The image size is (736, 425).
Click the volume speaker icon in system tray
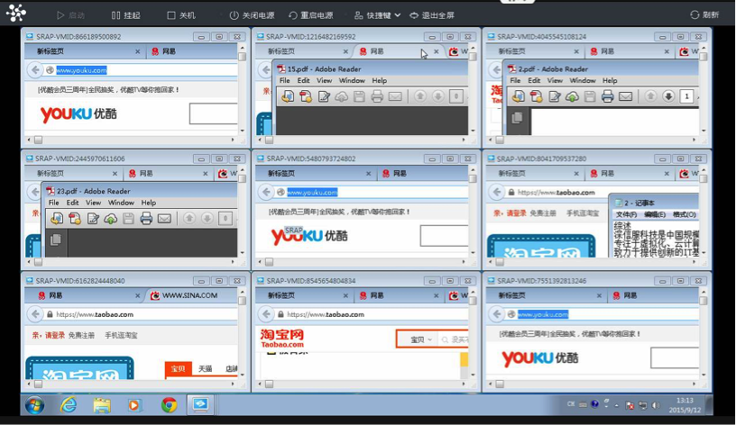[x=656, y=405]
